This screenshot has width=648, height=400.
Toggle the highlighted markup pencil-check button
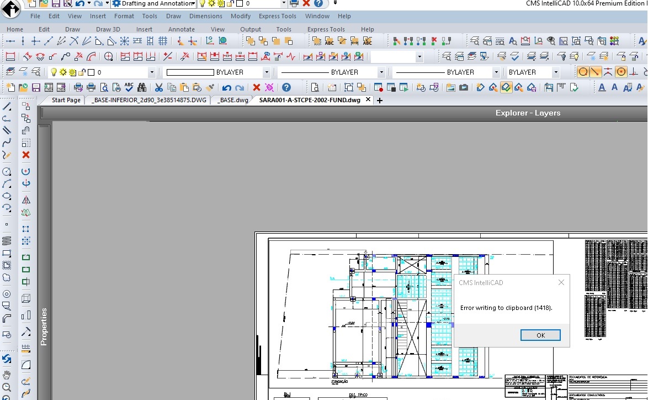506,87
